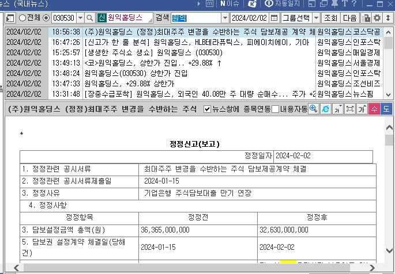Image resolution: width=395 pixels, height=274 pixels.
Task: Open the N이슈 issue panel
Action: (x=230, y=3)
